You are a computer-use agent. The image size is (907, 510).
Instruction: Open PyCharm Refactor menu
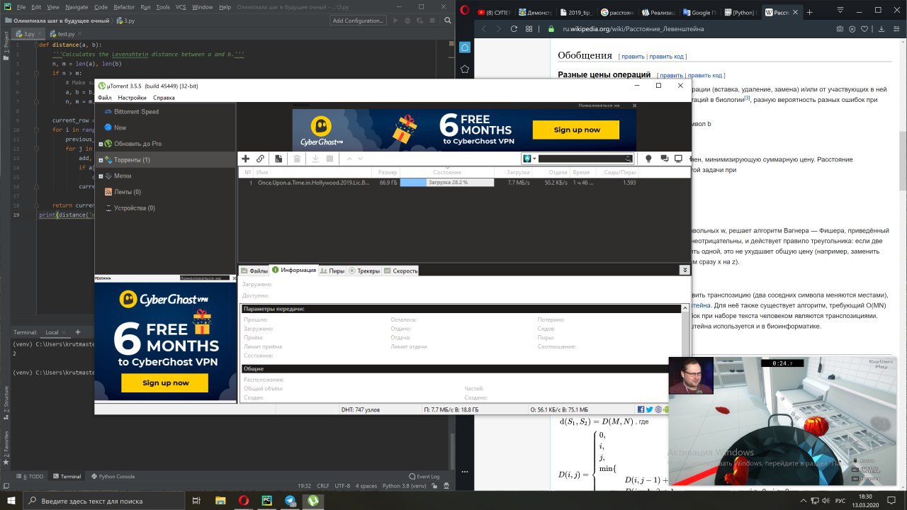(124, 7)
